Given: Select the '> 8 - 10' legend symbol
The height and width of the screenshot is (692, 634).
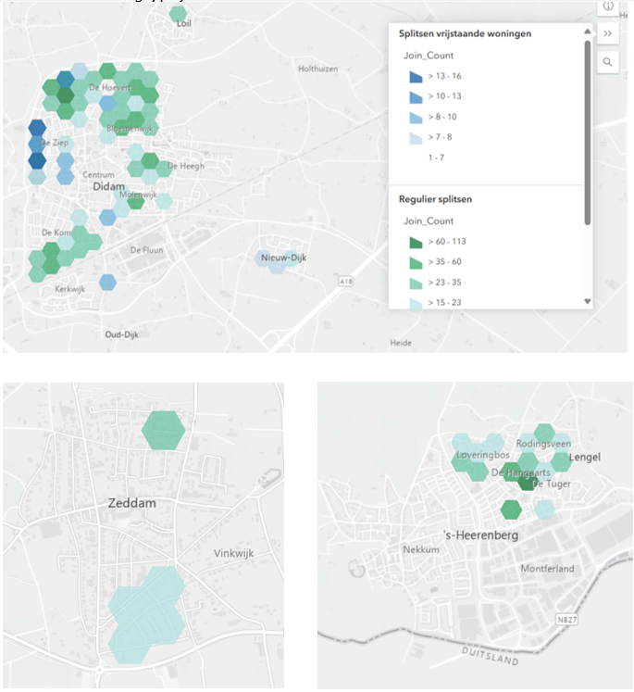Looking at the screenshot, I should click(x=414, y=118).
